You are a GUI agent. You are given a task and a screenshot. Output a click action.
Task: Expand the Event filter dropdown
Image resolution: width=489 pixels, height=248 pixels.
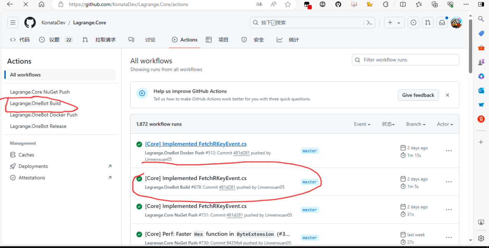362,124
